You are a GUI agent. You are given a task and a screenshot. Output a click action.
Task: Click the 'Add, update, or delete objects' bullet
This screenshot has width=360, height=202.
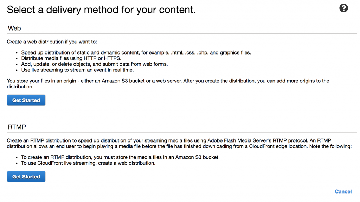(94, 64)
